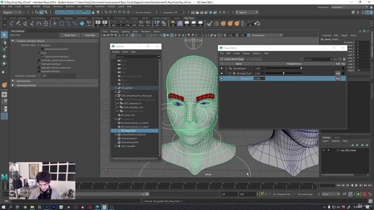The width and height of the screenshot is (374, 210).
Task: Click the delete trash icon in Shape Editor
Action: pos(344,59)
